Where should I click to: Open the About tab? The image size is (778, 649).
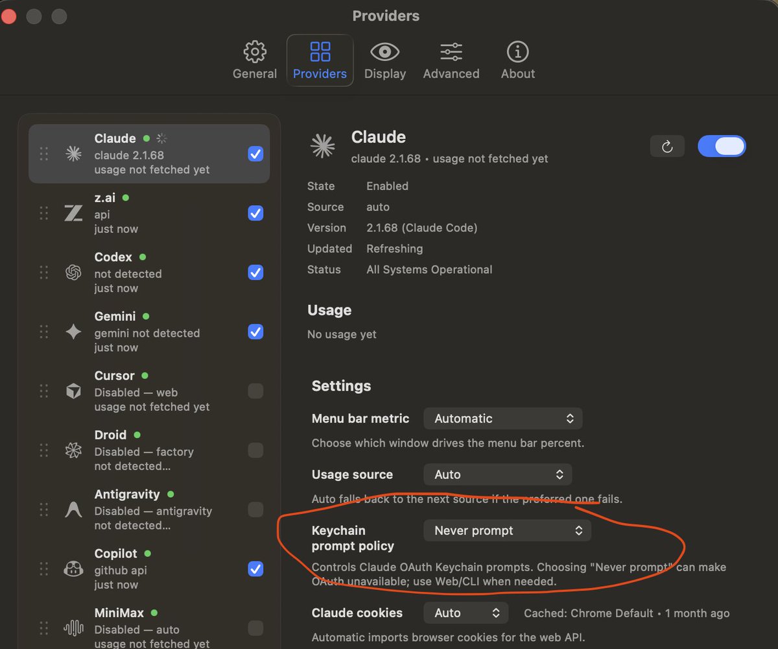[517, 60]
